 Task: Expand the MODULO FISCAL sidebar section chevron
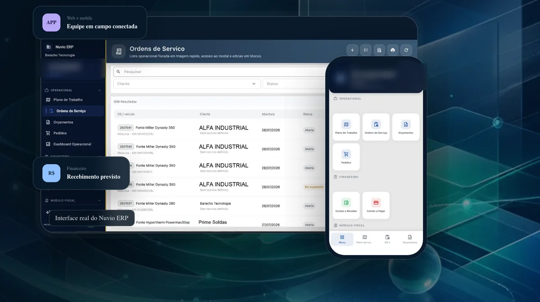click(99, 200)
